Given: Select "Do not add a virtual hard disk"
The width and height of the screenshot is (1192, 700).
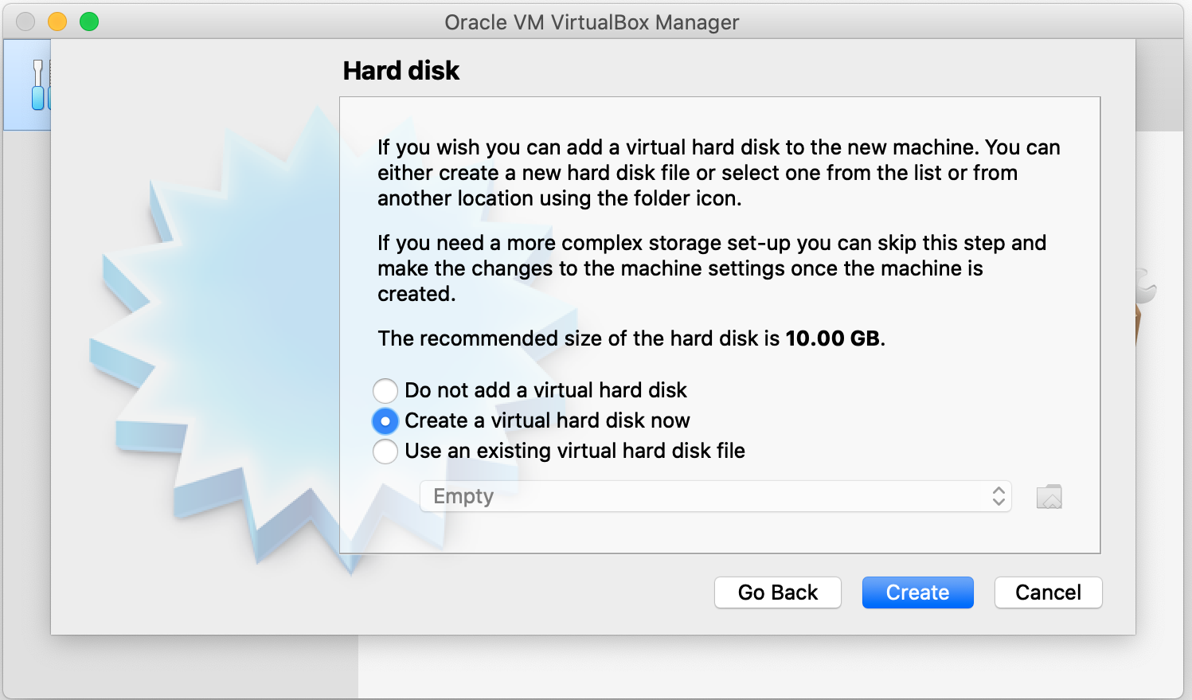Looking at the screenshot, I should [385, 390].
